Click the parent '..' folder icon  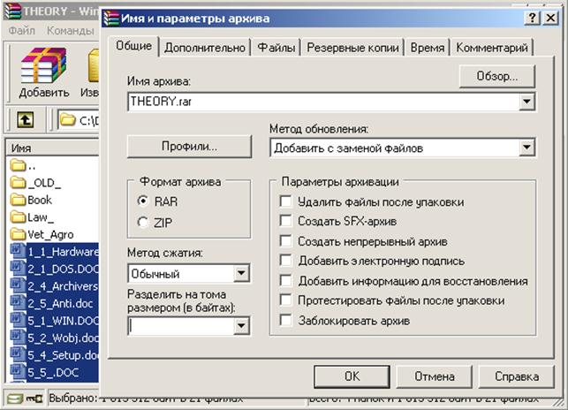[19, 165]
